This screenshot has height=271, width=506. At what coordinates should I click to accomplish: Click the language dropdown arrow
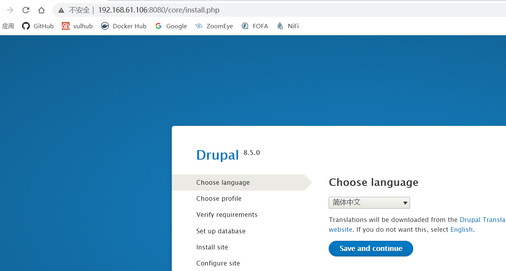click(405, 203)
